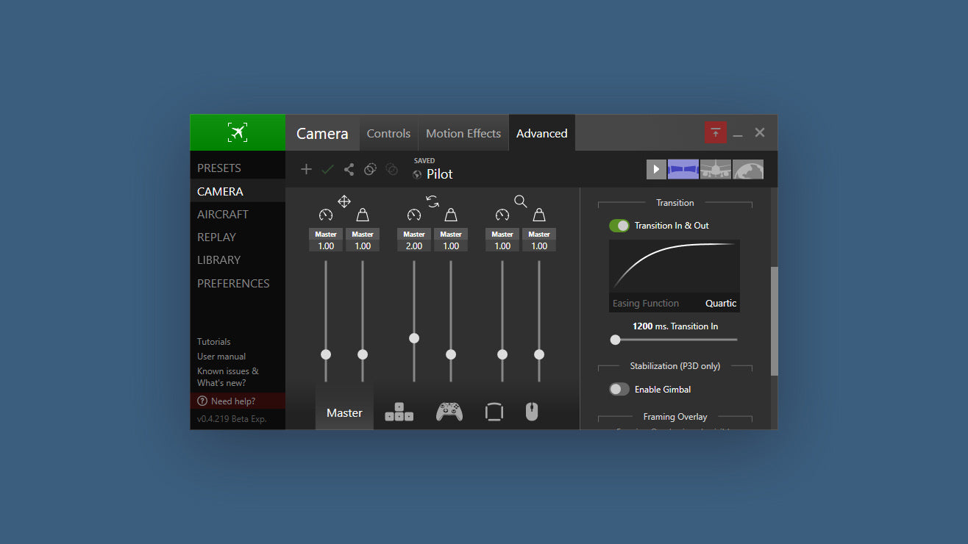This screenshot has width=968, height=544.
Task: Click the green checkmark save icon
Action: pos(327,169)
